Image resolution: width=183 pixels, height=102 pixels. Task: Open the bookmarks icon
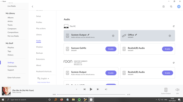pos(164,7)
